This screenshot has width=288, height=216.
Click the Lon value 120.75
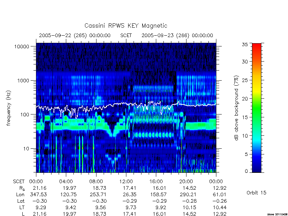tap(68, 194)
